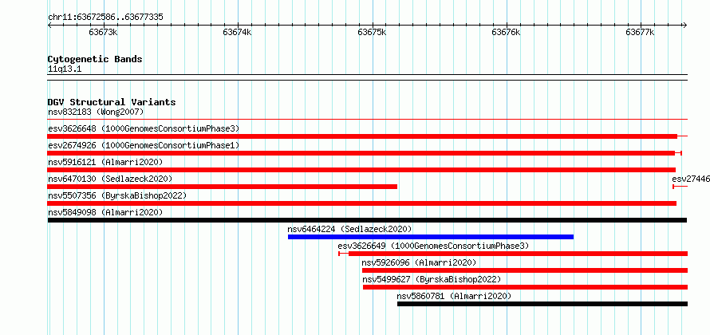Click the right arrow of the ruler
The width and height of the screenshot is (710, 335).
tap(685, 25)
